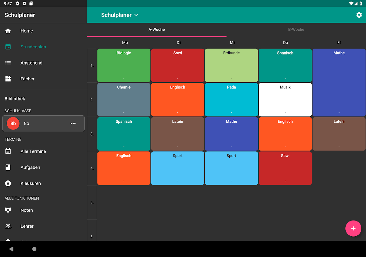Click the Fächer widgets icon
The height and width of the screenshot is (257, 366).
point(8,79)
